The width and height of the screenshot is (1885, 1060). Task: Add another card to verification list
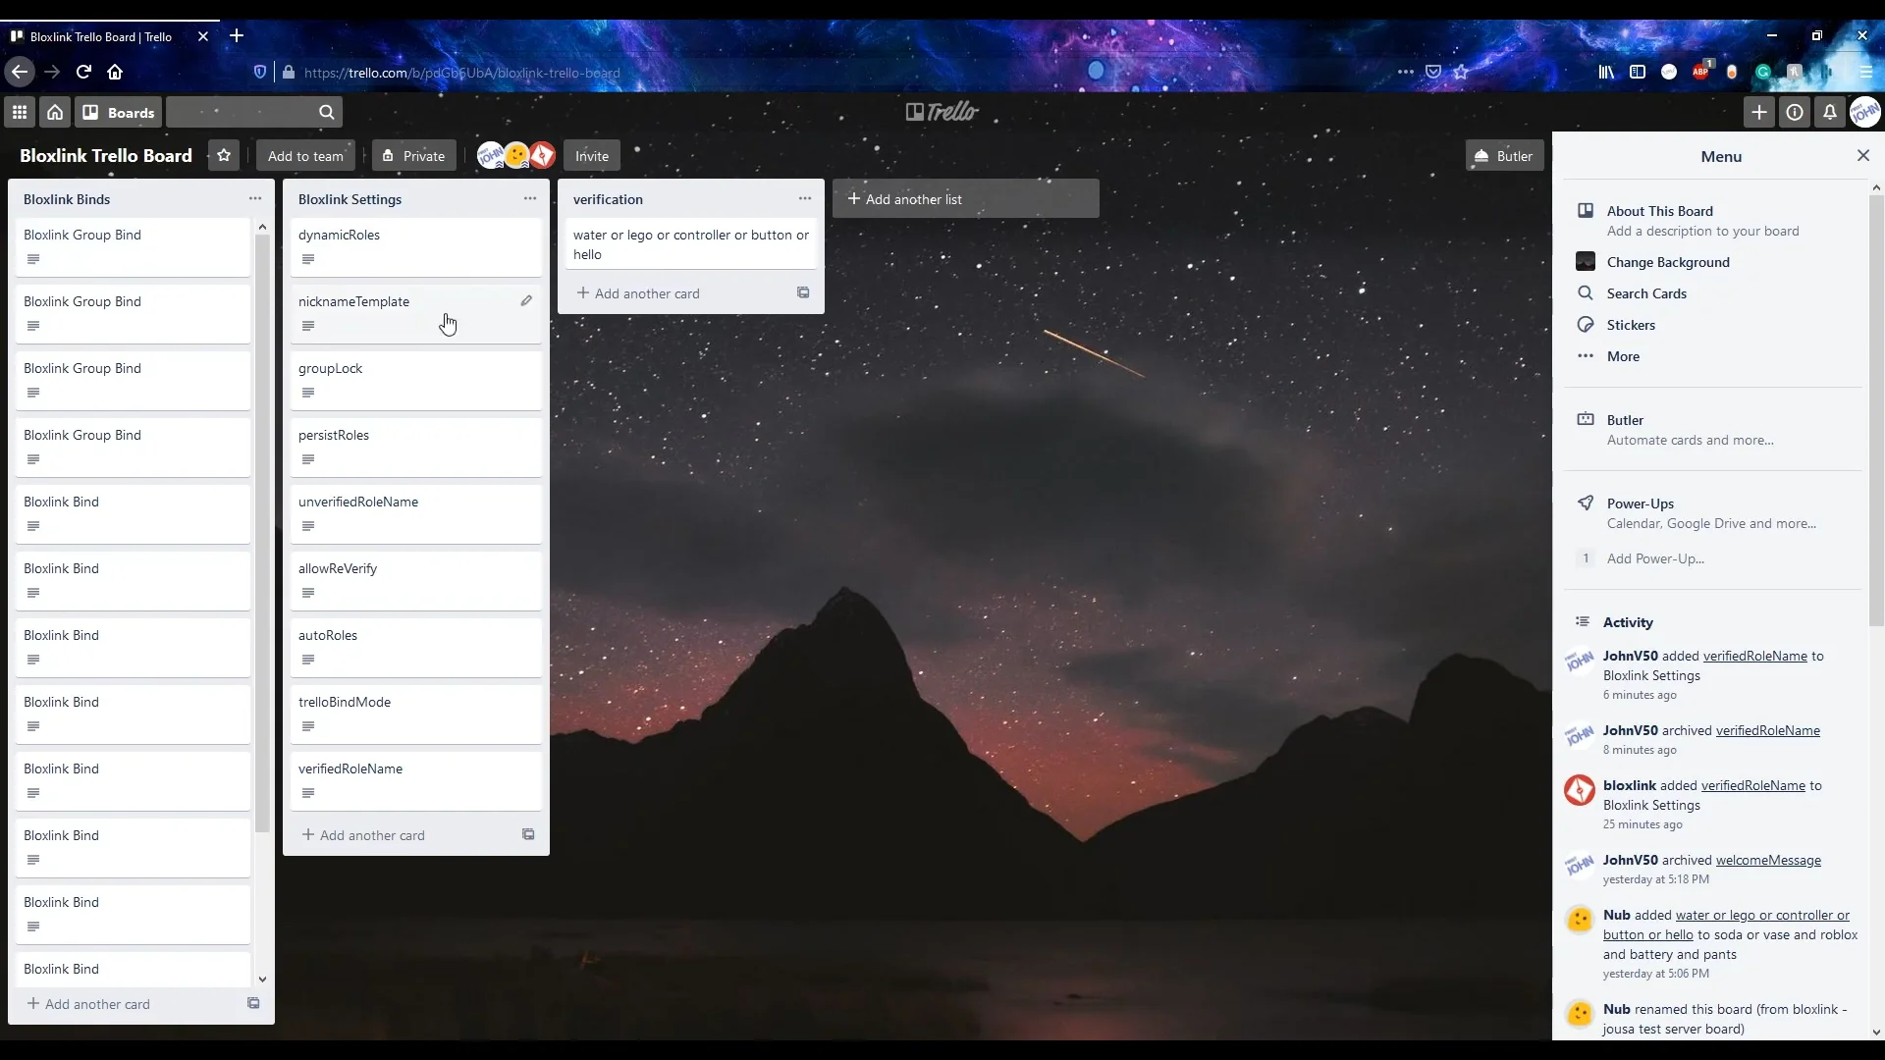[x=638, y=293]
